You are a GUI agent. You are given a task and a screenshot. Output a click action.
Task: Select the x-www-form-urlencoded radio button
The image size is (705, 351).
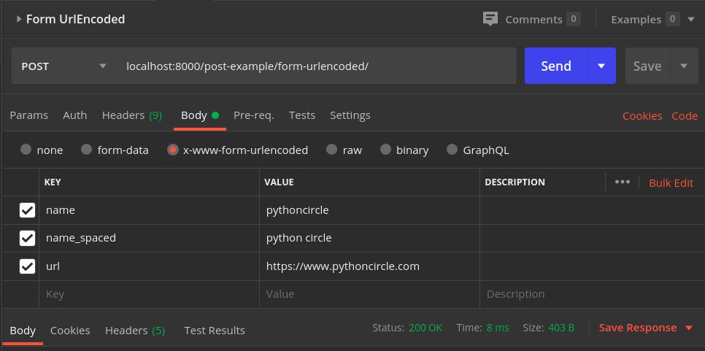[173, 150]
